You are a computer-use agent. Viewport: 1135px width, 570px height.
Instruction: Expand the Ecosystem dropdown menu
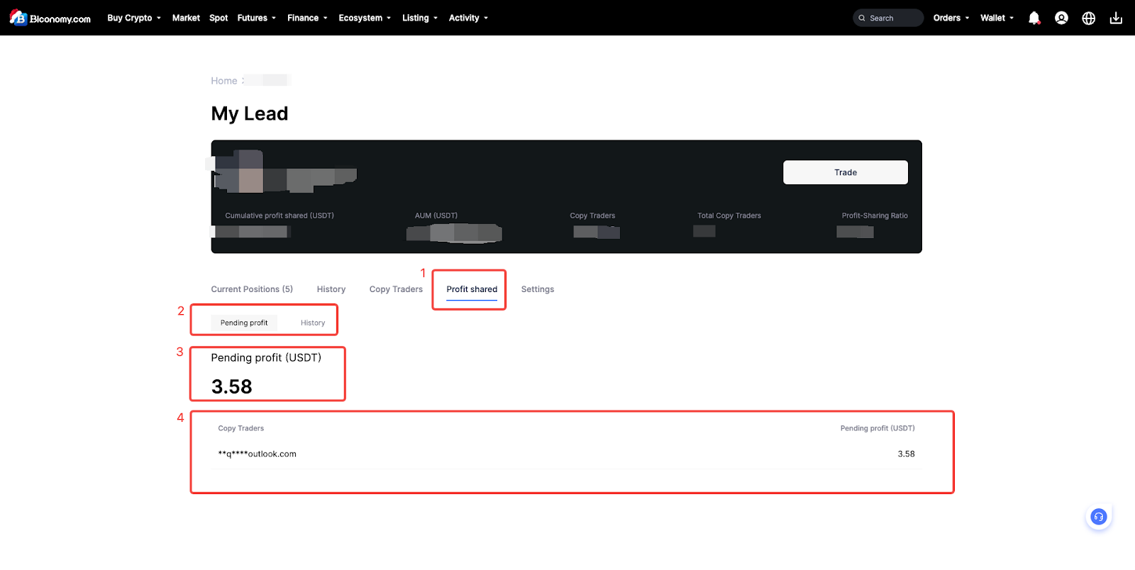pyautogui.click(x=365, y=18)
